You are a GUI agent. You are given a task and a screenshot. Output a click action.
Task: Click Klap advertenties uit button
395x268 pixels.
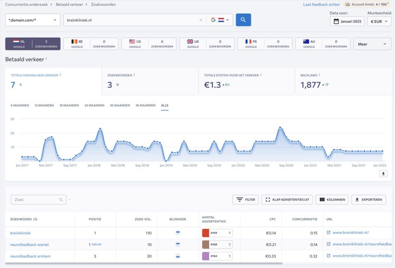[287, 199]
